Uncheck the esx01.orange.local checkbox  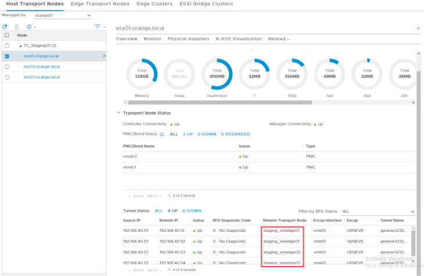(6, 56)
